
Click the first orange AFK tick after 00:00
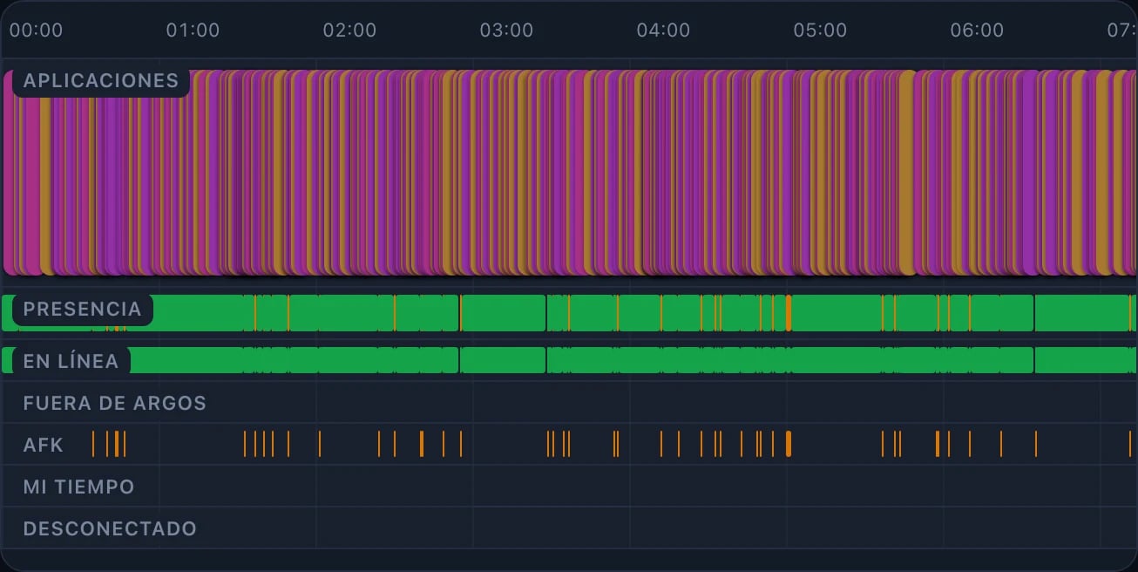coord(93,444)
